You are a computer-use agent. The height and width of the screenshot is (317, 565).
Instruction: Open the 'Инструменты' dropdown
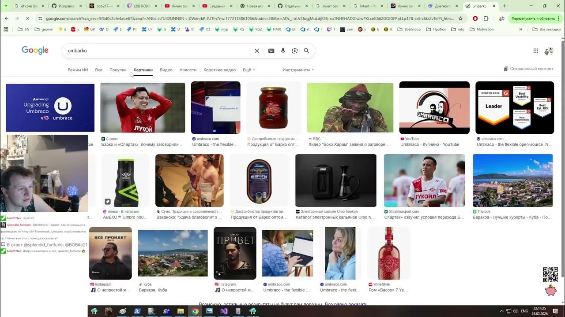coord(298,70)
